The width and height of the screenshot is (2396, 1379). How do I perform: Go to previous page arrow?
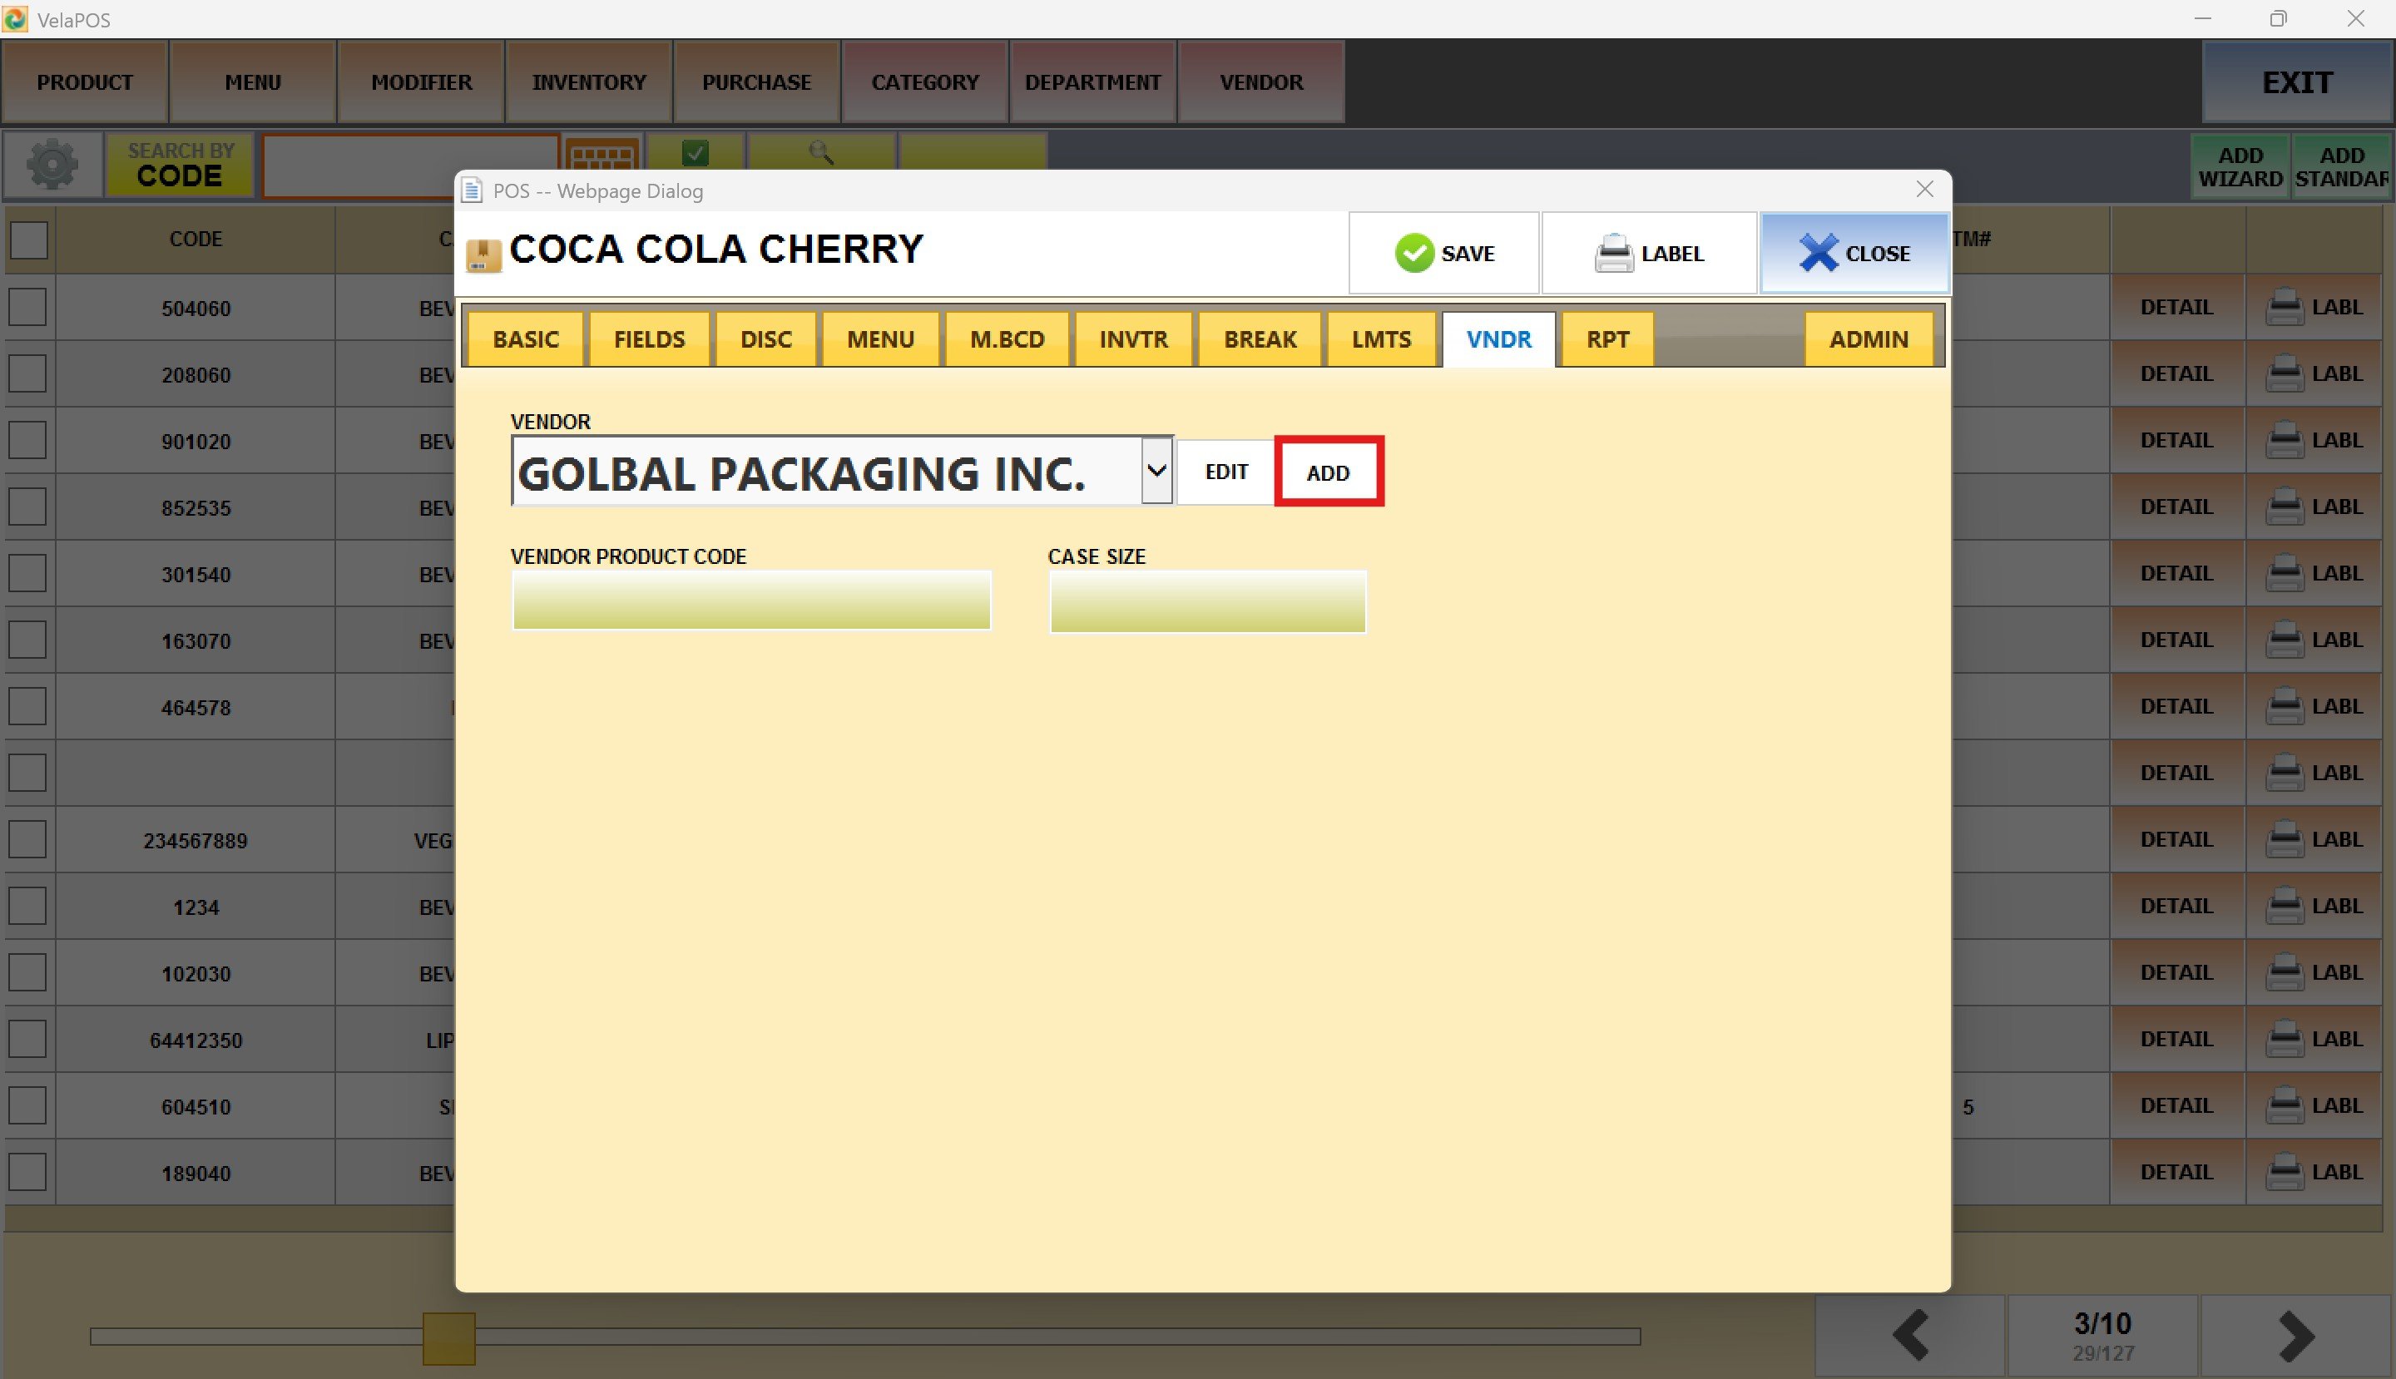pos(1910,1336)
